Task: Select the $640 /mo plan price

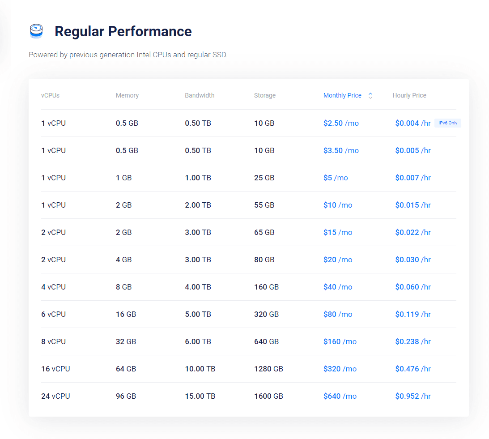Action: tap(340, 396)
